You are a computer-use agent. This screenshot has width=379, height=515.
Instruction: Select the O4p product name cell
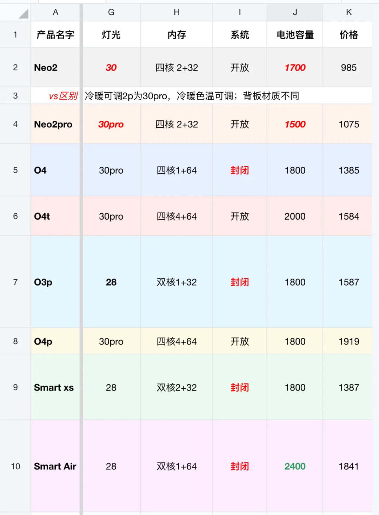tap(55, 341)
